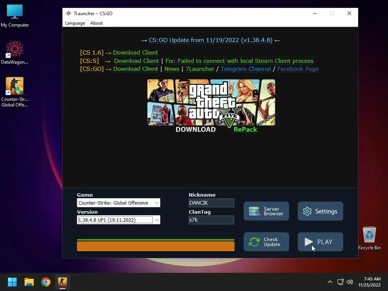Open the Language menu
Image resolution: width=388 pixels, height=291 pixels.
click(x=75, y=23)
